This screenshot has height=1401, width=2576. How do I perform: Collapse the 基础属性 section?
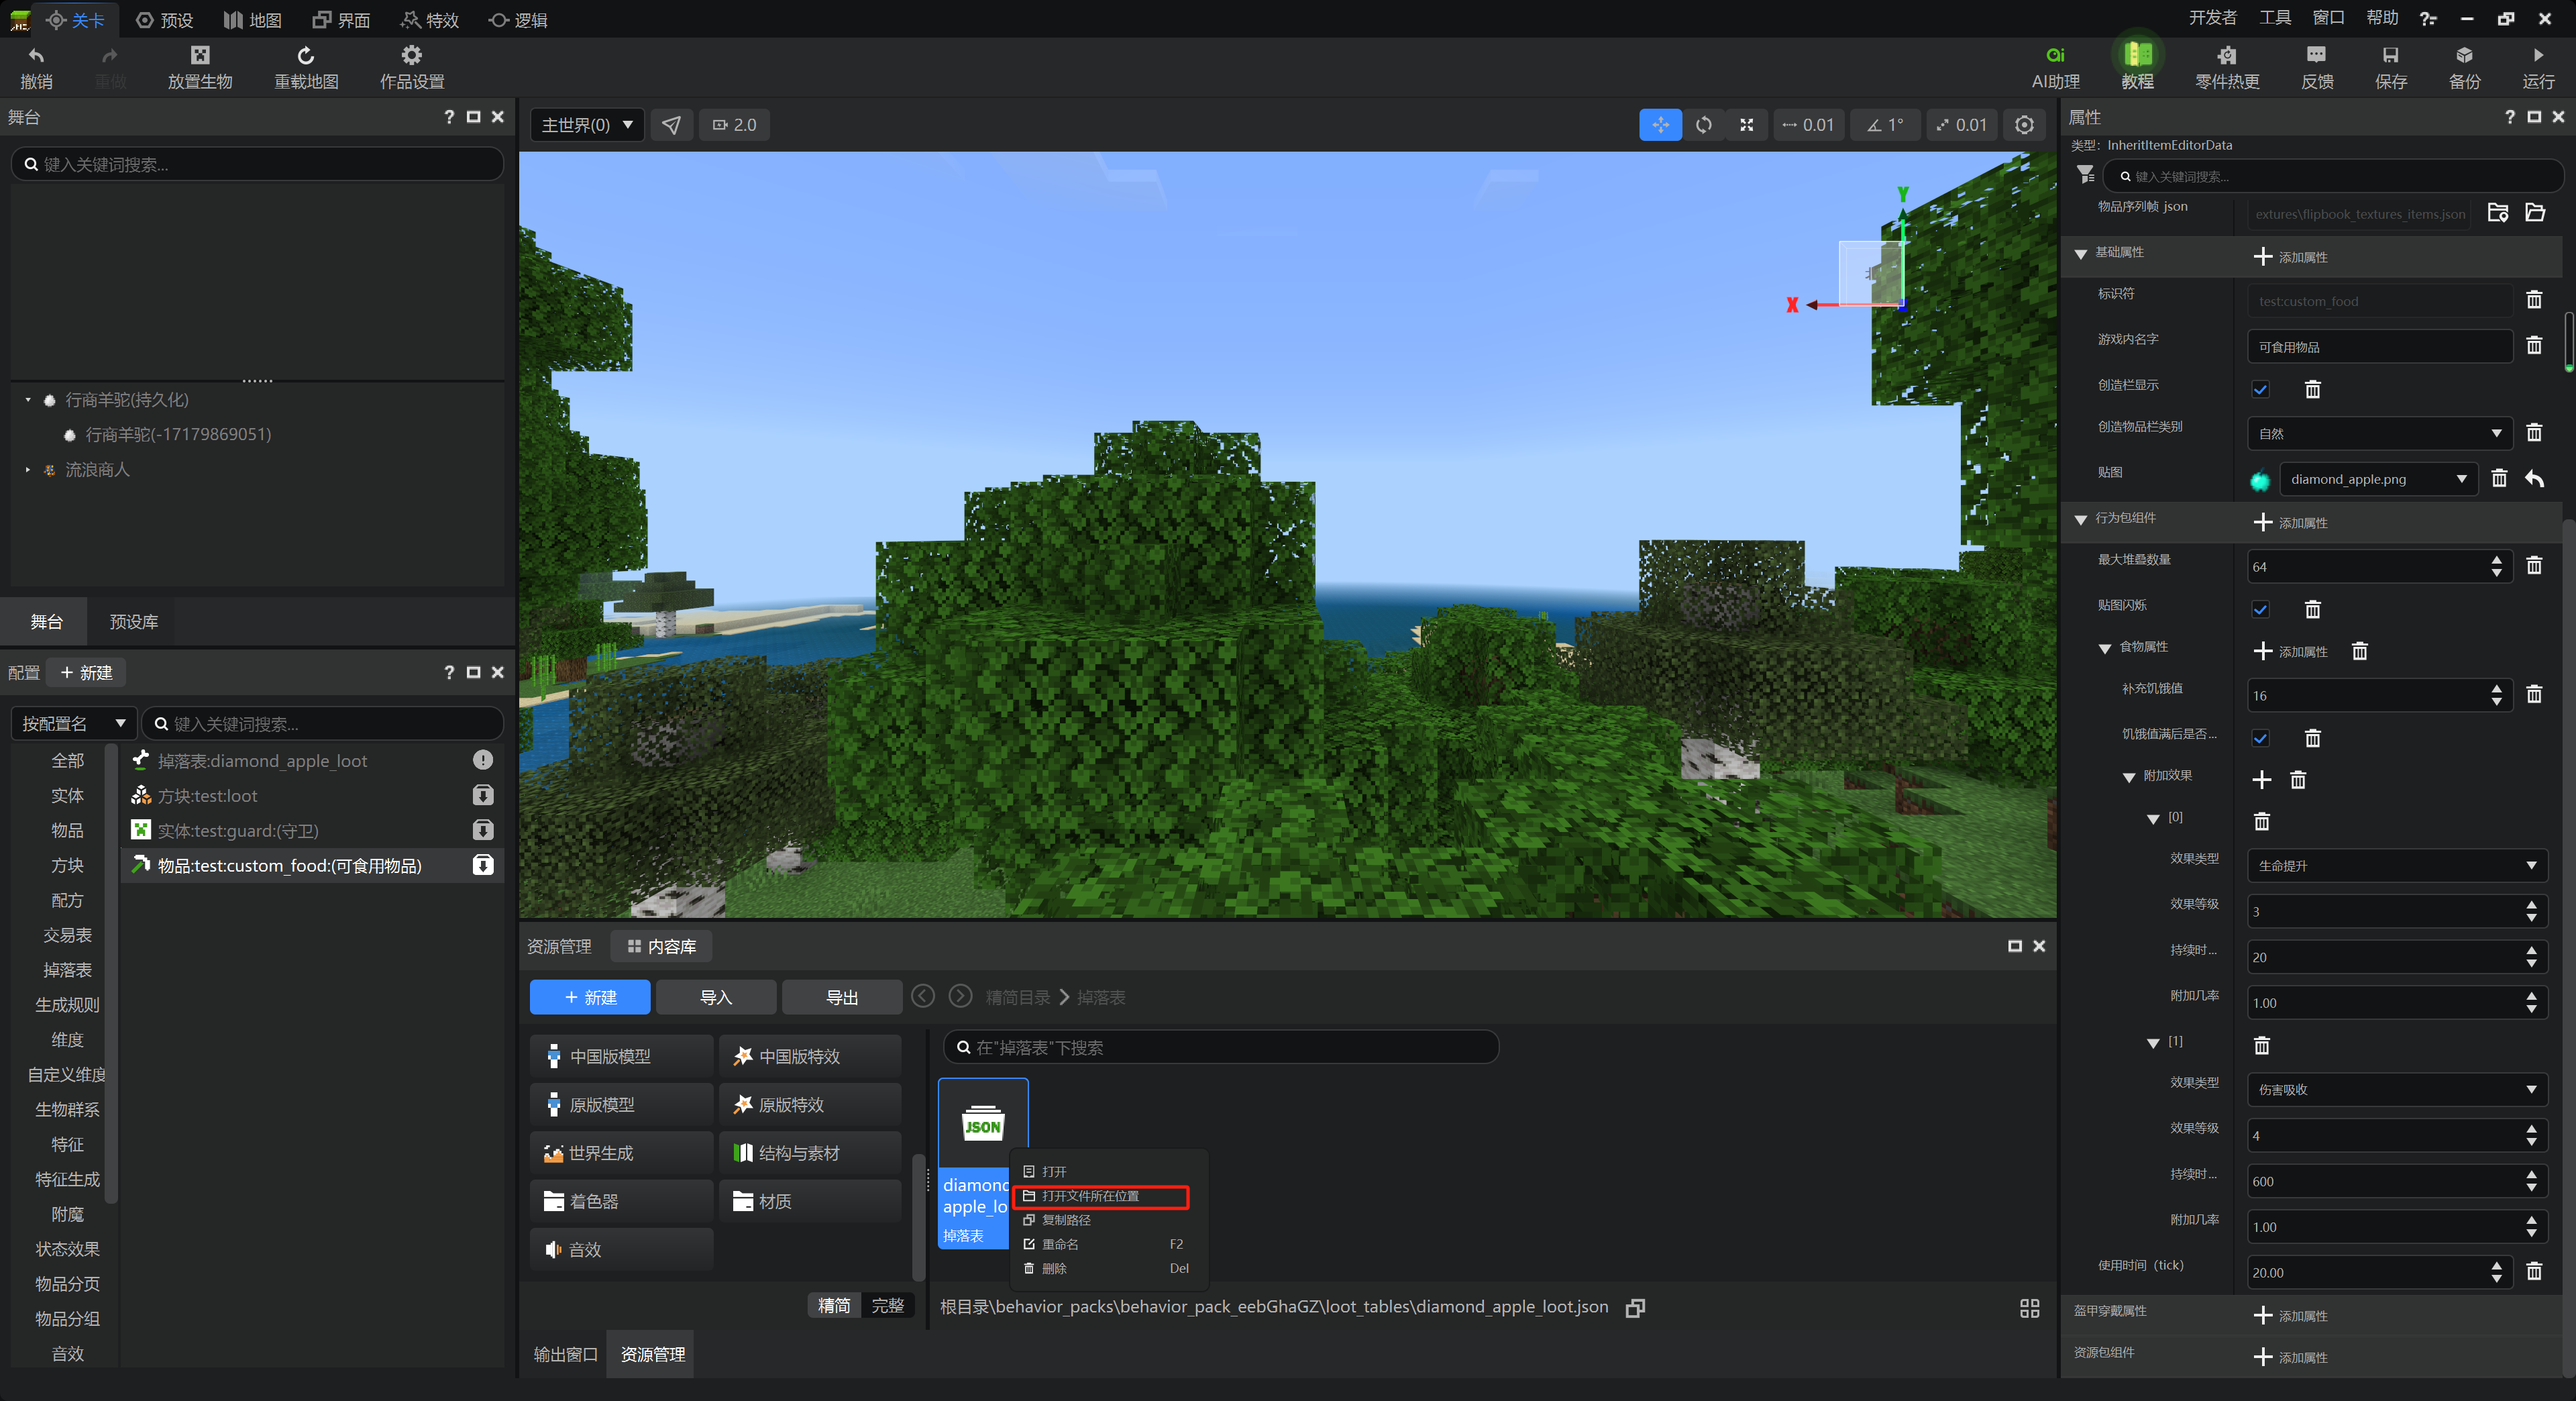pos(2080,253)
